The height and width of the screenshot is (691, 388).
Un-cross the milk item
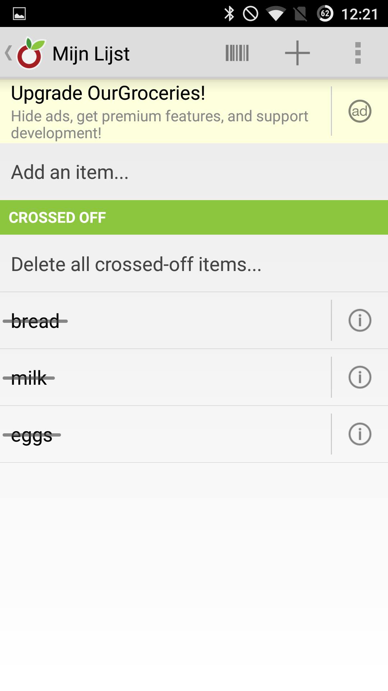[x=29, y=378]
